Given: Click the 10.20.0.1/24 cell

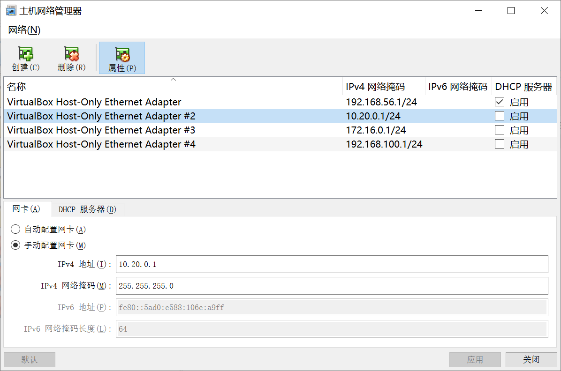Looking at the screenshot, I should pyautogui.click(x=373, y=116).
